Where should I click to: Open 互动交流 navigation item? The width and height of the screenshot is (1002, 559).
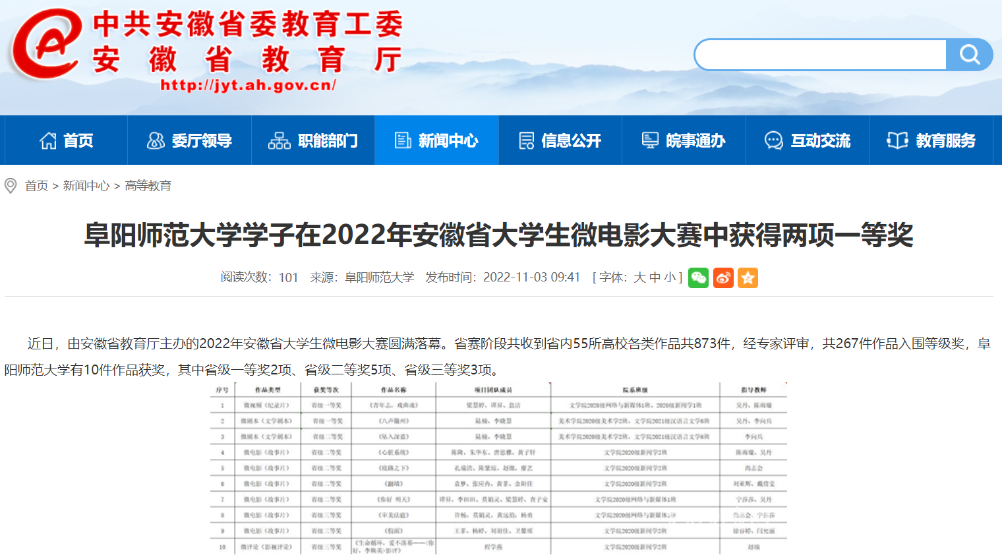(808, 140)
